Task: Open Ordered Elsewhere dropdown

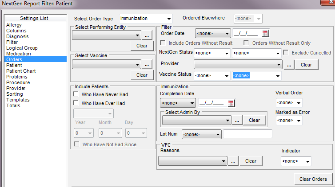Action: pos(248,19)
